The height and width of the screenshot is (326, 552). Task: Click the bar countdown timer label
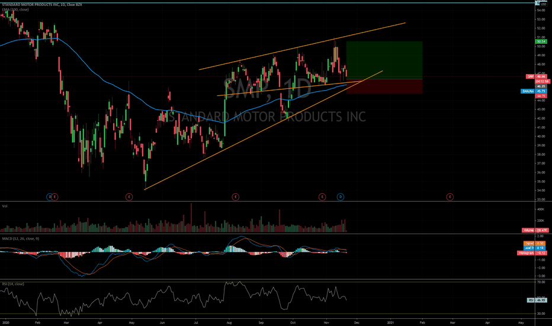click(x=543, y=81)
